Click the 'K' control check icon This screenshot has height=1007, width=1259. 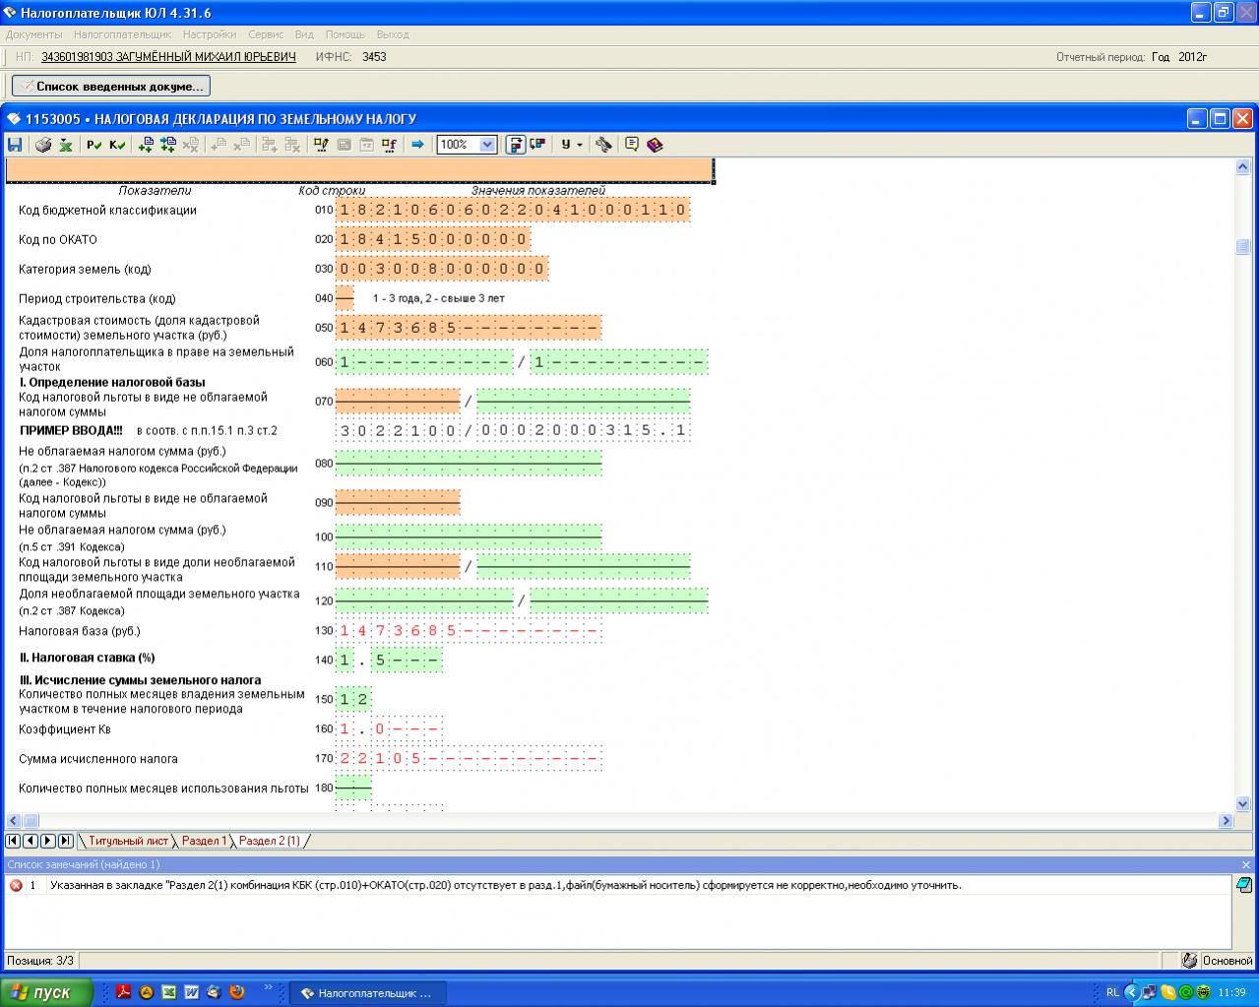tap(118, 145)
